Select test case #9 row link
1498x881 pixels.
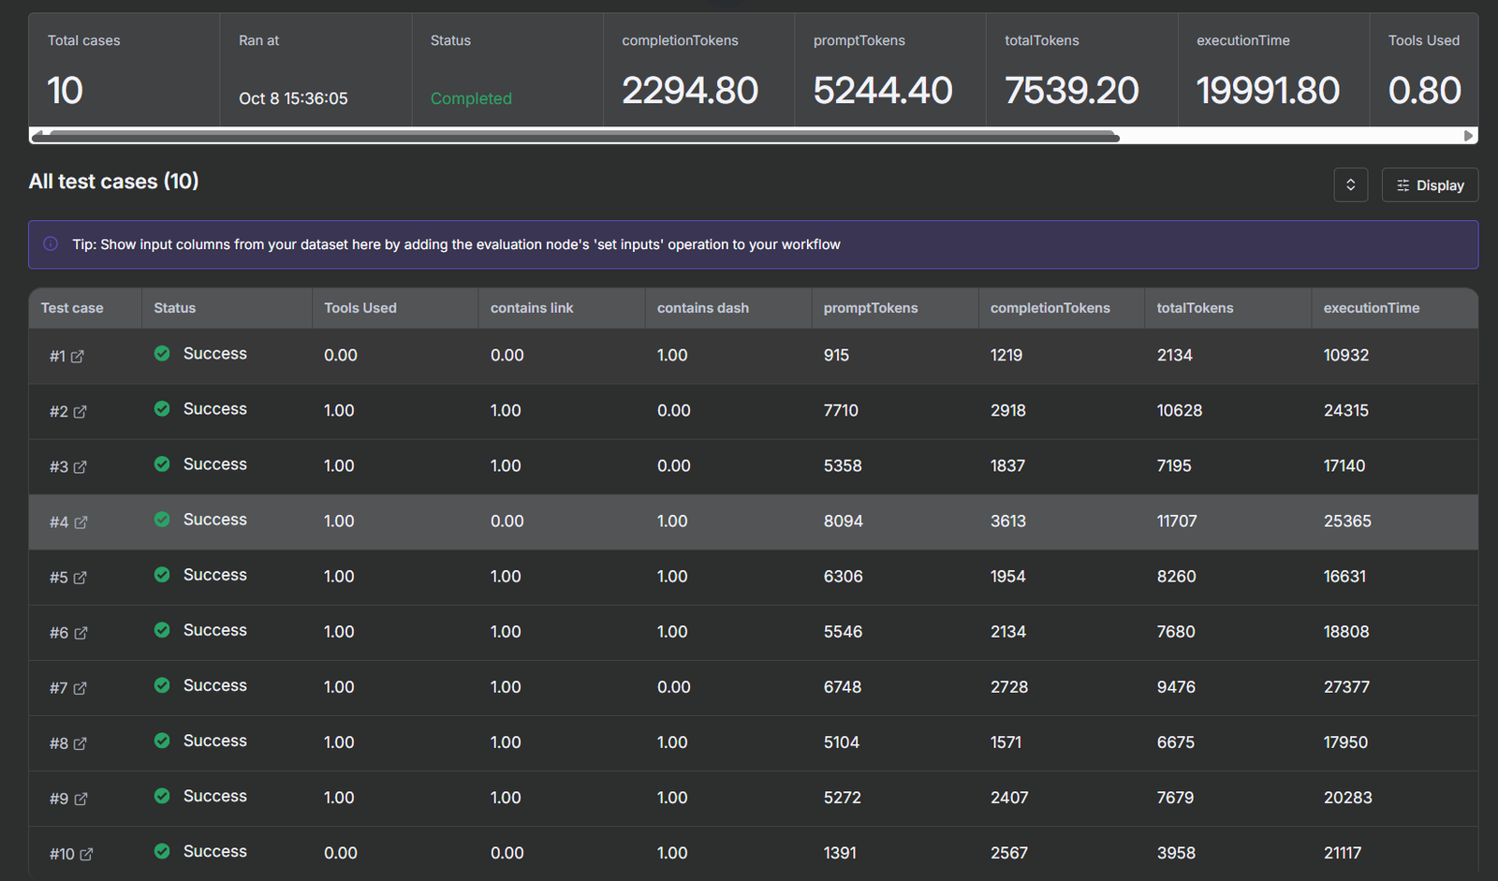(59, 799)
